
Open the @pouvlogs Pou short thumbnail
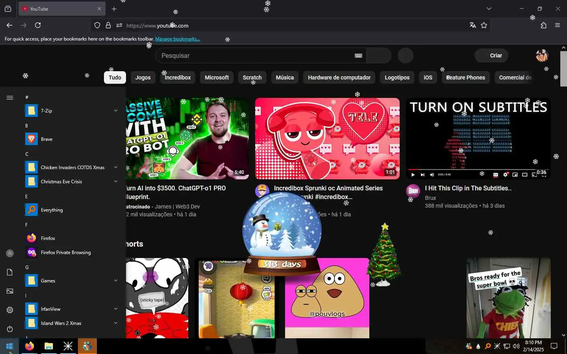pos(327,298)
